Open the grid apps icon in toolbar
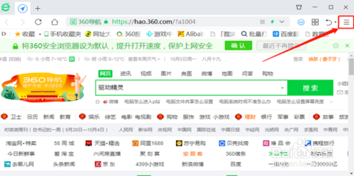 315,22
